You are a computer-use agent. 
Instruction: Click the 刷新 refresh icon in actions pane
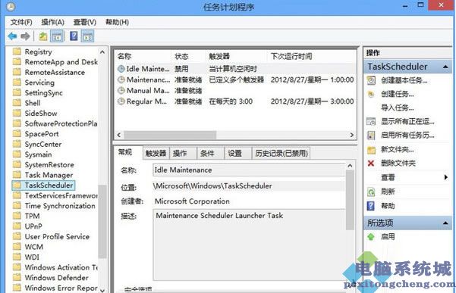point(371,192)
